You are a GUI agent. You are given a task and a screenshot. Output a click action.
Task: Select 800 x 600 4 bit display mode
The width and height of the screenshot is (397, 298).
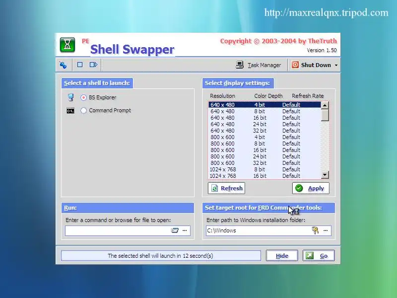265,137
